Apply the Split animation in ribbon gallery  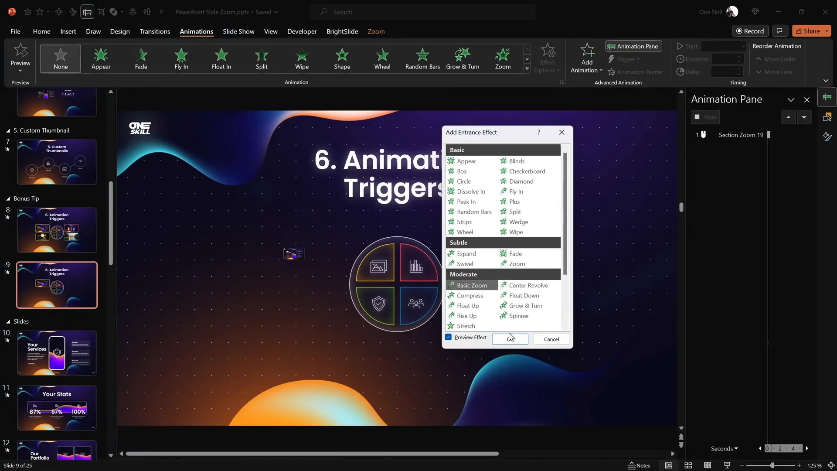(262, 58)
